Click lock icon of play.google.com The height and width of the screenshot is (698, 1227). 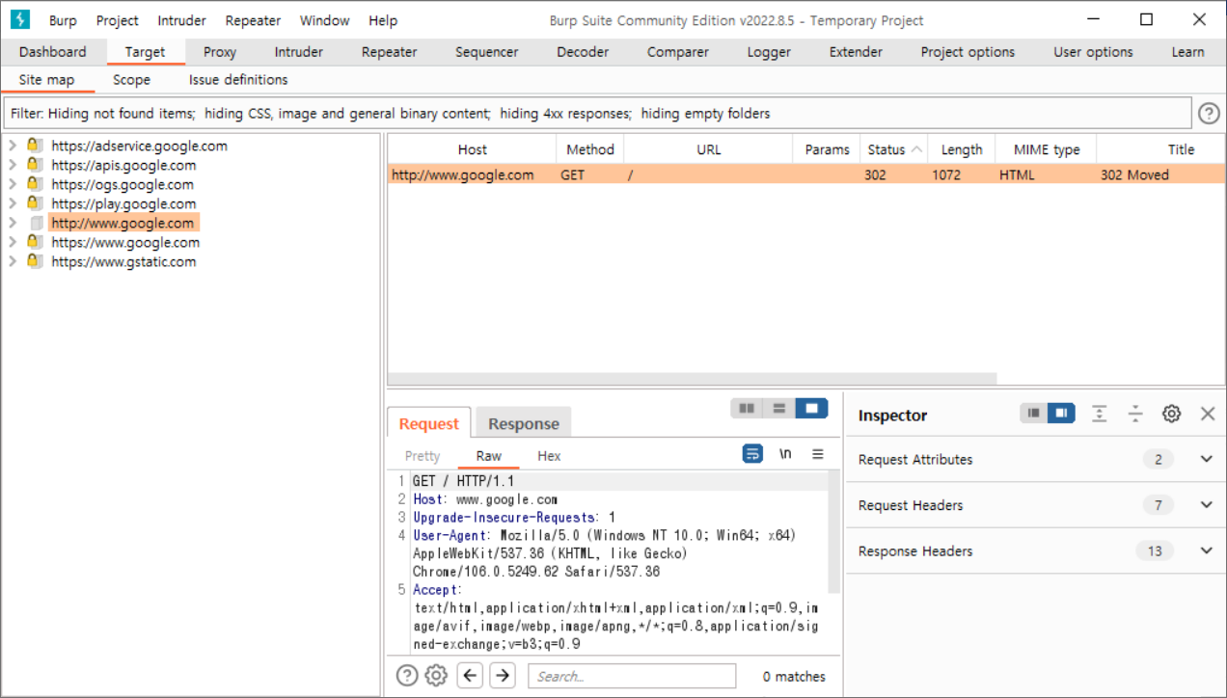click(x=35, y=203)
